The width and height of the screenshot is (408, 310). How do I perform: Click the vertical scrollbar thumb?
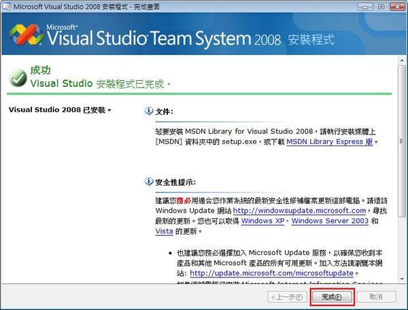[402, 141]
